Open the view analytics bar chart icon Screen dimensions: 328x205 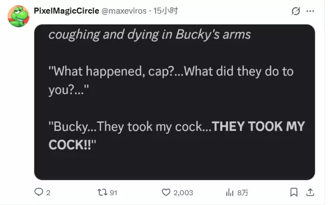click(230, 192)
